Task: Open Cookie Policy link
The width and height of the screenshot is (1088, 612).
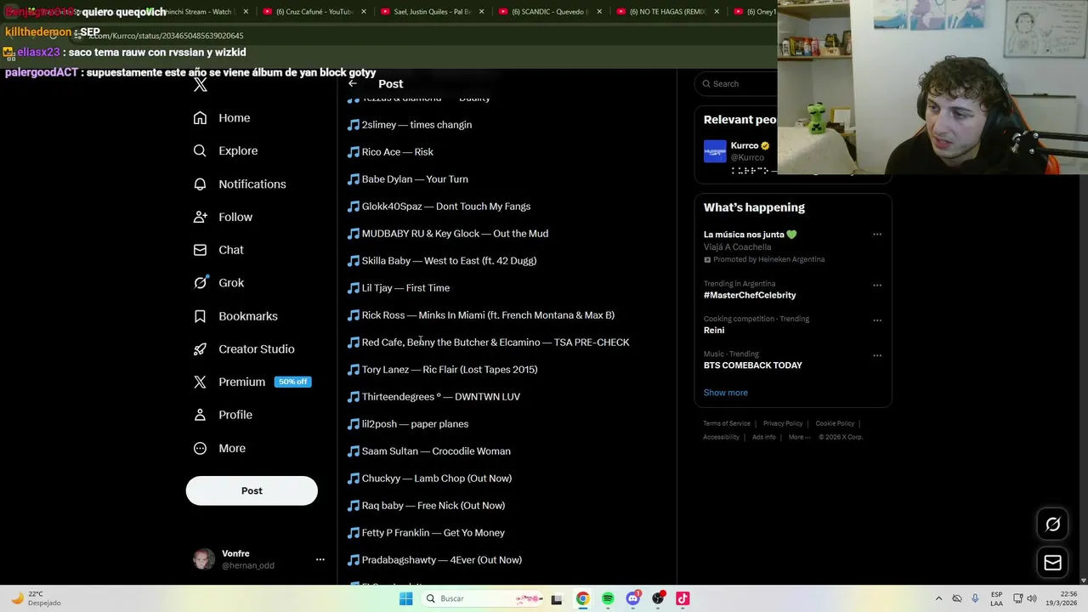Action: pyautogui.click(x=835, y=423)
